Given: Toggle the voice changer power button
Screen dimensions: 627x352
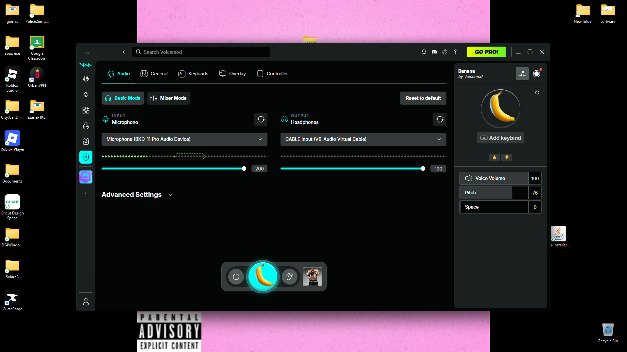Looking at the screenshot, I should click(x=236, y=277).
